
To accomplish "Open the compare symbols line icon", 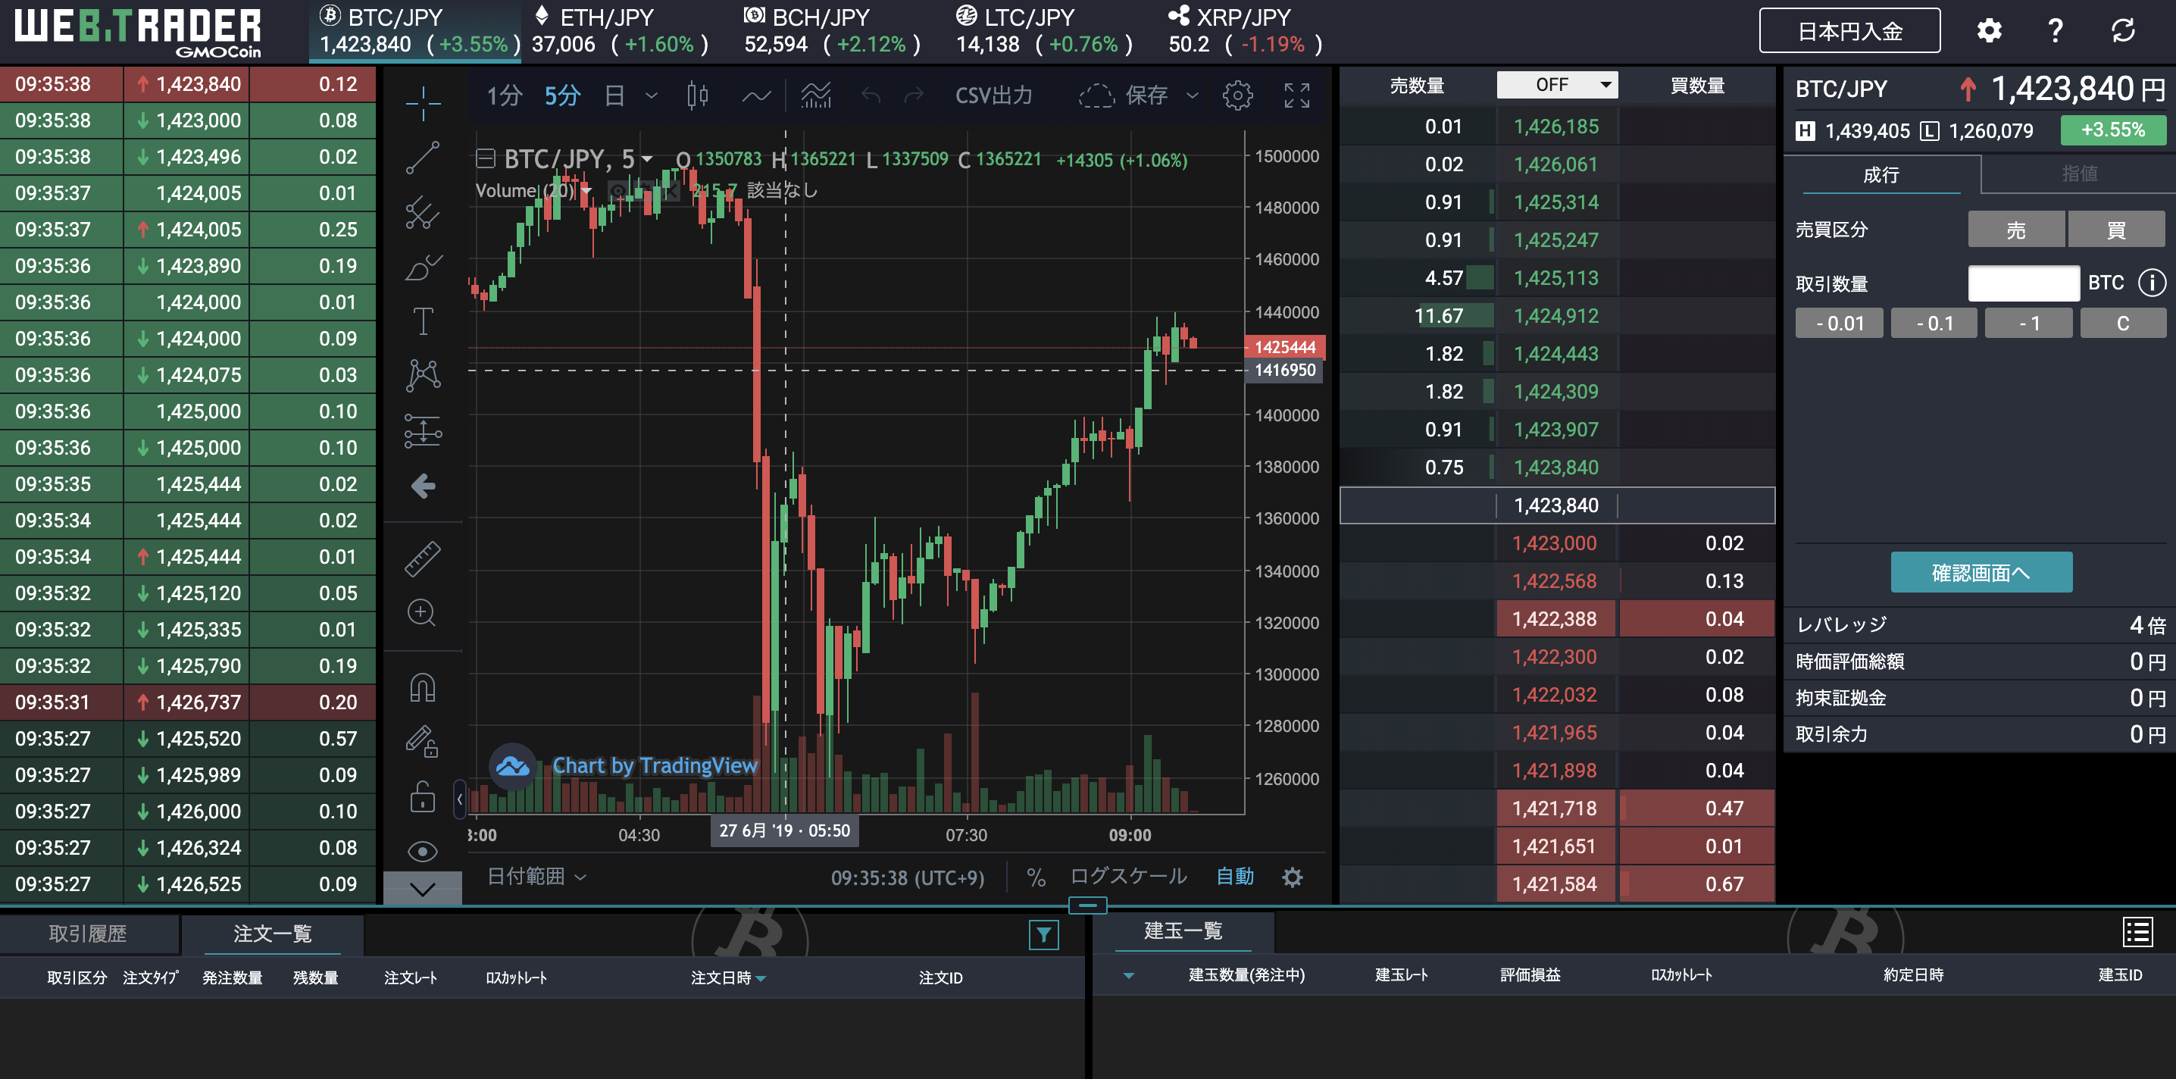I will [756, 95].
